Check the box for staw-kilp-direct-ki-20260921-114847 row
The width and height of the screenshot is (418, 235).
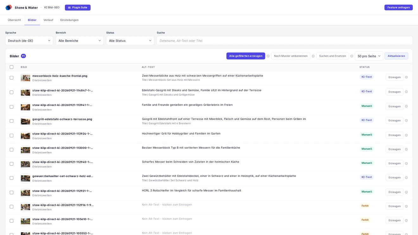pyautogui.click(x=11, y=92)
